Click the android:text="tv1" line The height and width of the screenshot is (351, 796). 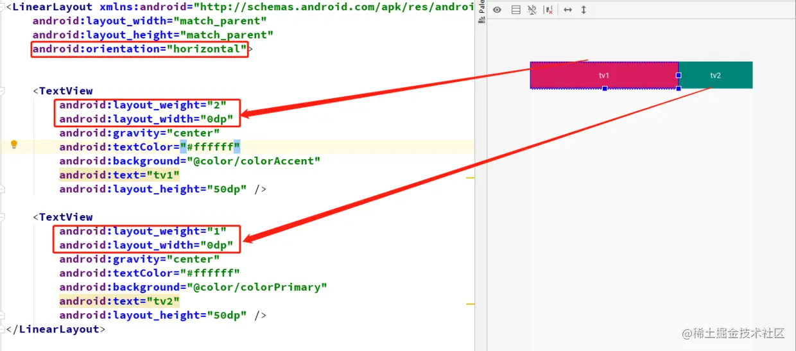tap(119, 175)
